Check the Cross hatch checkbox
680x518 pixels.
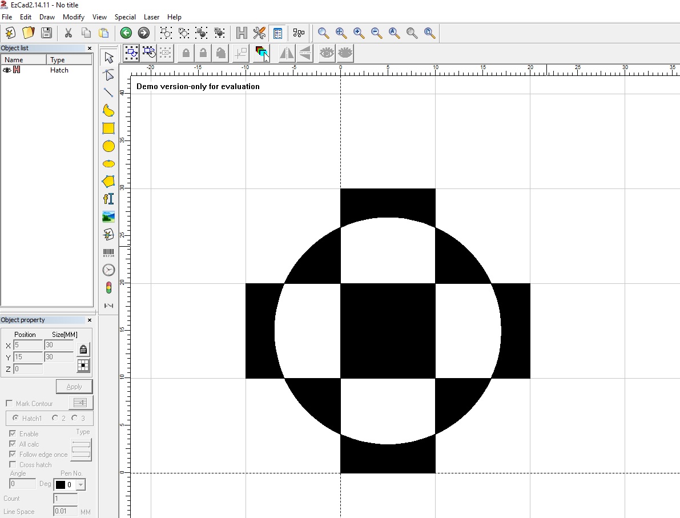(13, 465)
